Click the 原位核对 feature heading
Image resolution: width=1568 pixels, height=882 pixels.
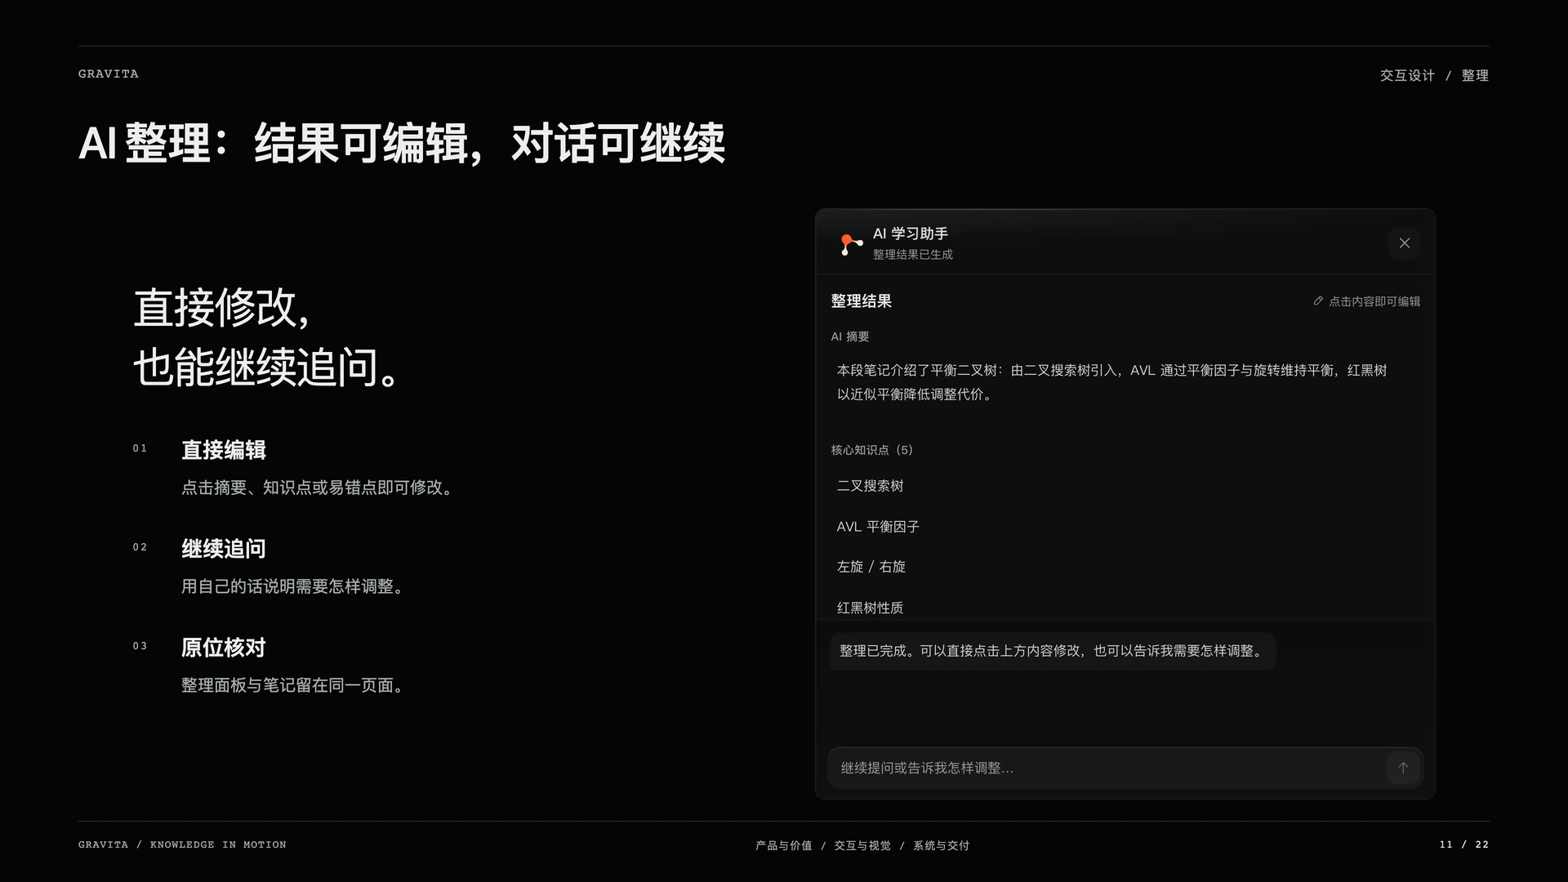click(224, 648)
